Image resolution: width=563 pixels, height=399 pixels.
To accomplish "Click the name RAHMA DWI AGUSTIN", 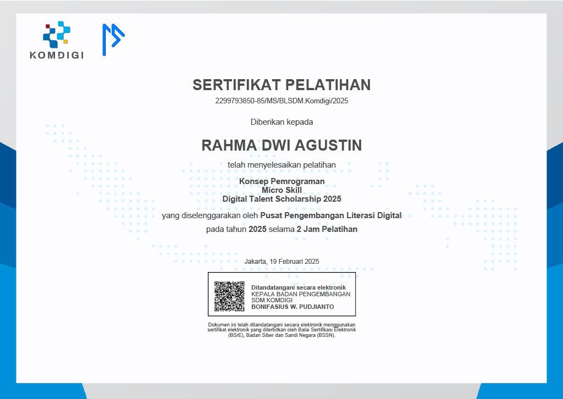I will click(x=281, y=145).
